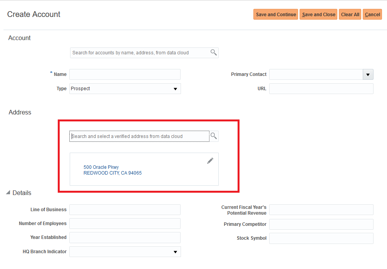Screen dimensions: 387x269
Task: Click the Primary Competitor field
Action: [321, 224]
